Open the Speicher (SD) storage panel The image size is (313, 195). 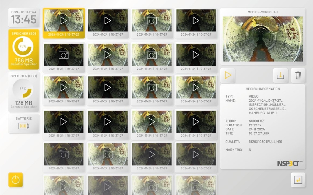coord(24,49)
